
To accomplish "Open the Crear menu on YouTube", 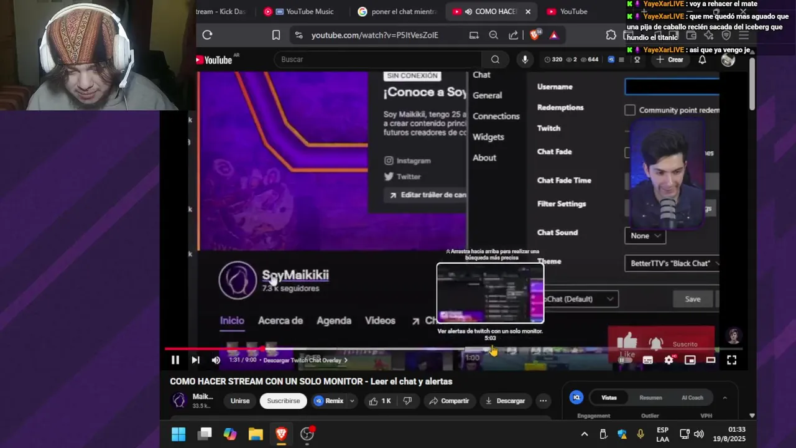I will coord(670,60).
